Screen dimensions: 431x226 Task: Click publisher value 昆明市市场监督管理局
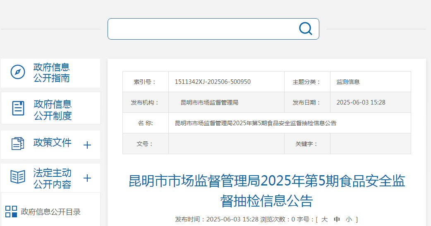(209, 102)
